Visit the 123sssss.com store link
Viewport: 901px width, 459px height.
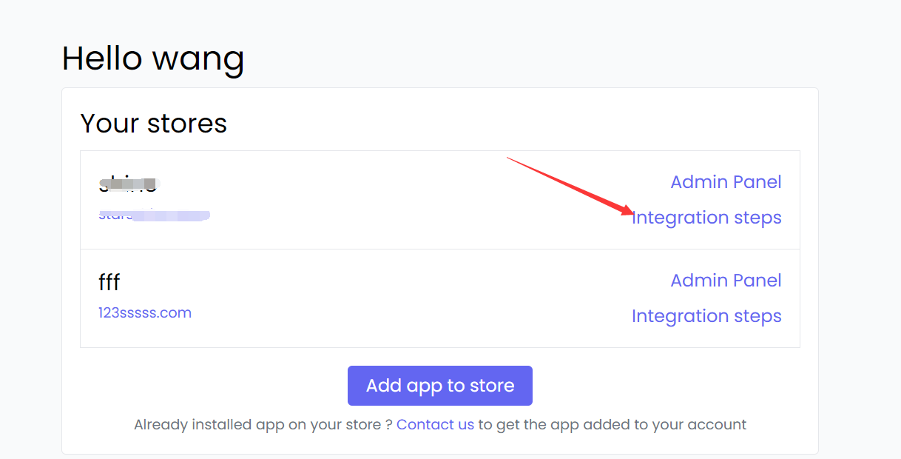pos(145,312)
